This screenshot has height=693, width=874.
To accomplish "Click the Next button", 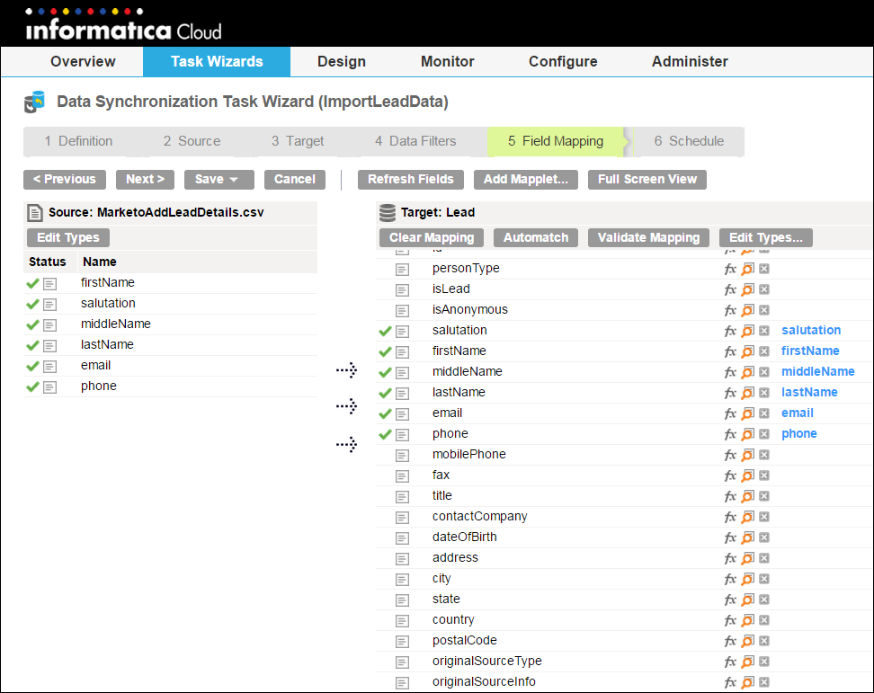I will click(145, 180).
